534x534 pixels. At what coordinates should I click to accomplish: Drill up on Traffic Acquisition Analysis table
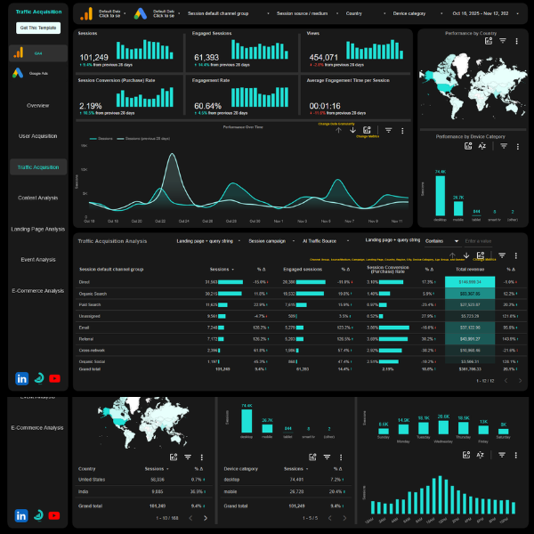point(452,255)
